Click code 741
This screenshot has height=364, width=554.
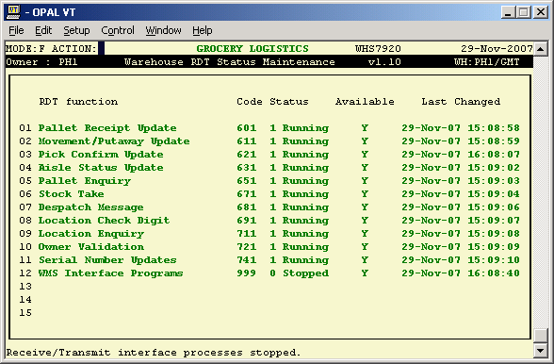point(246,260)
